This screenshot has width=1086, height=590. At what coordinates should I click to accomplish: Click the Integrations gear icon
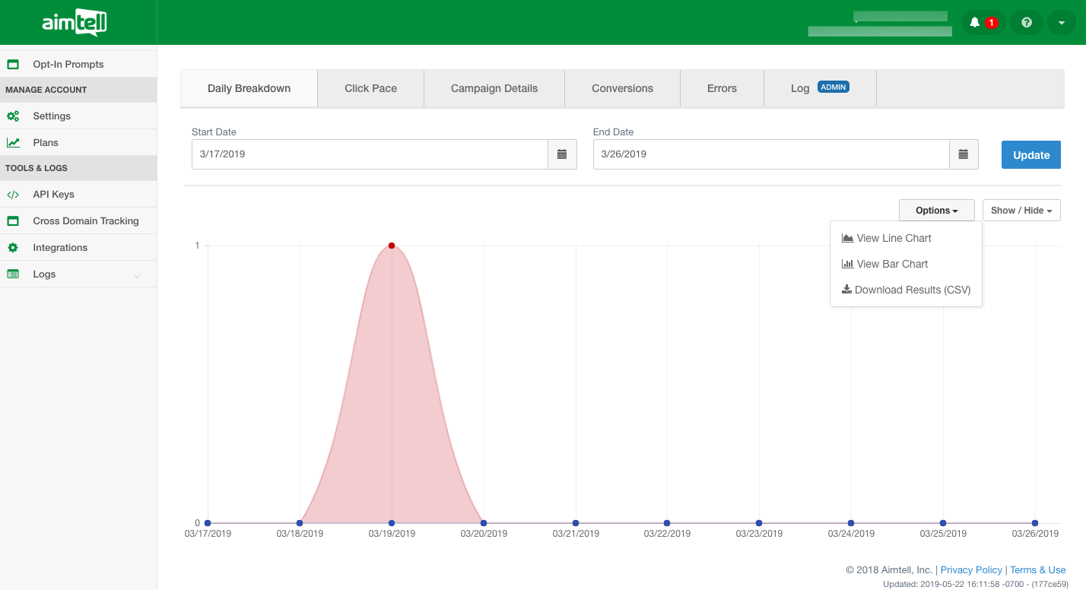(13, 248)
